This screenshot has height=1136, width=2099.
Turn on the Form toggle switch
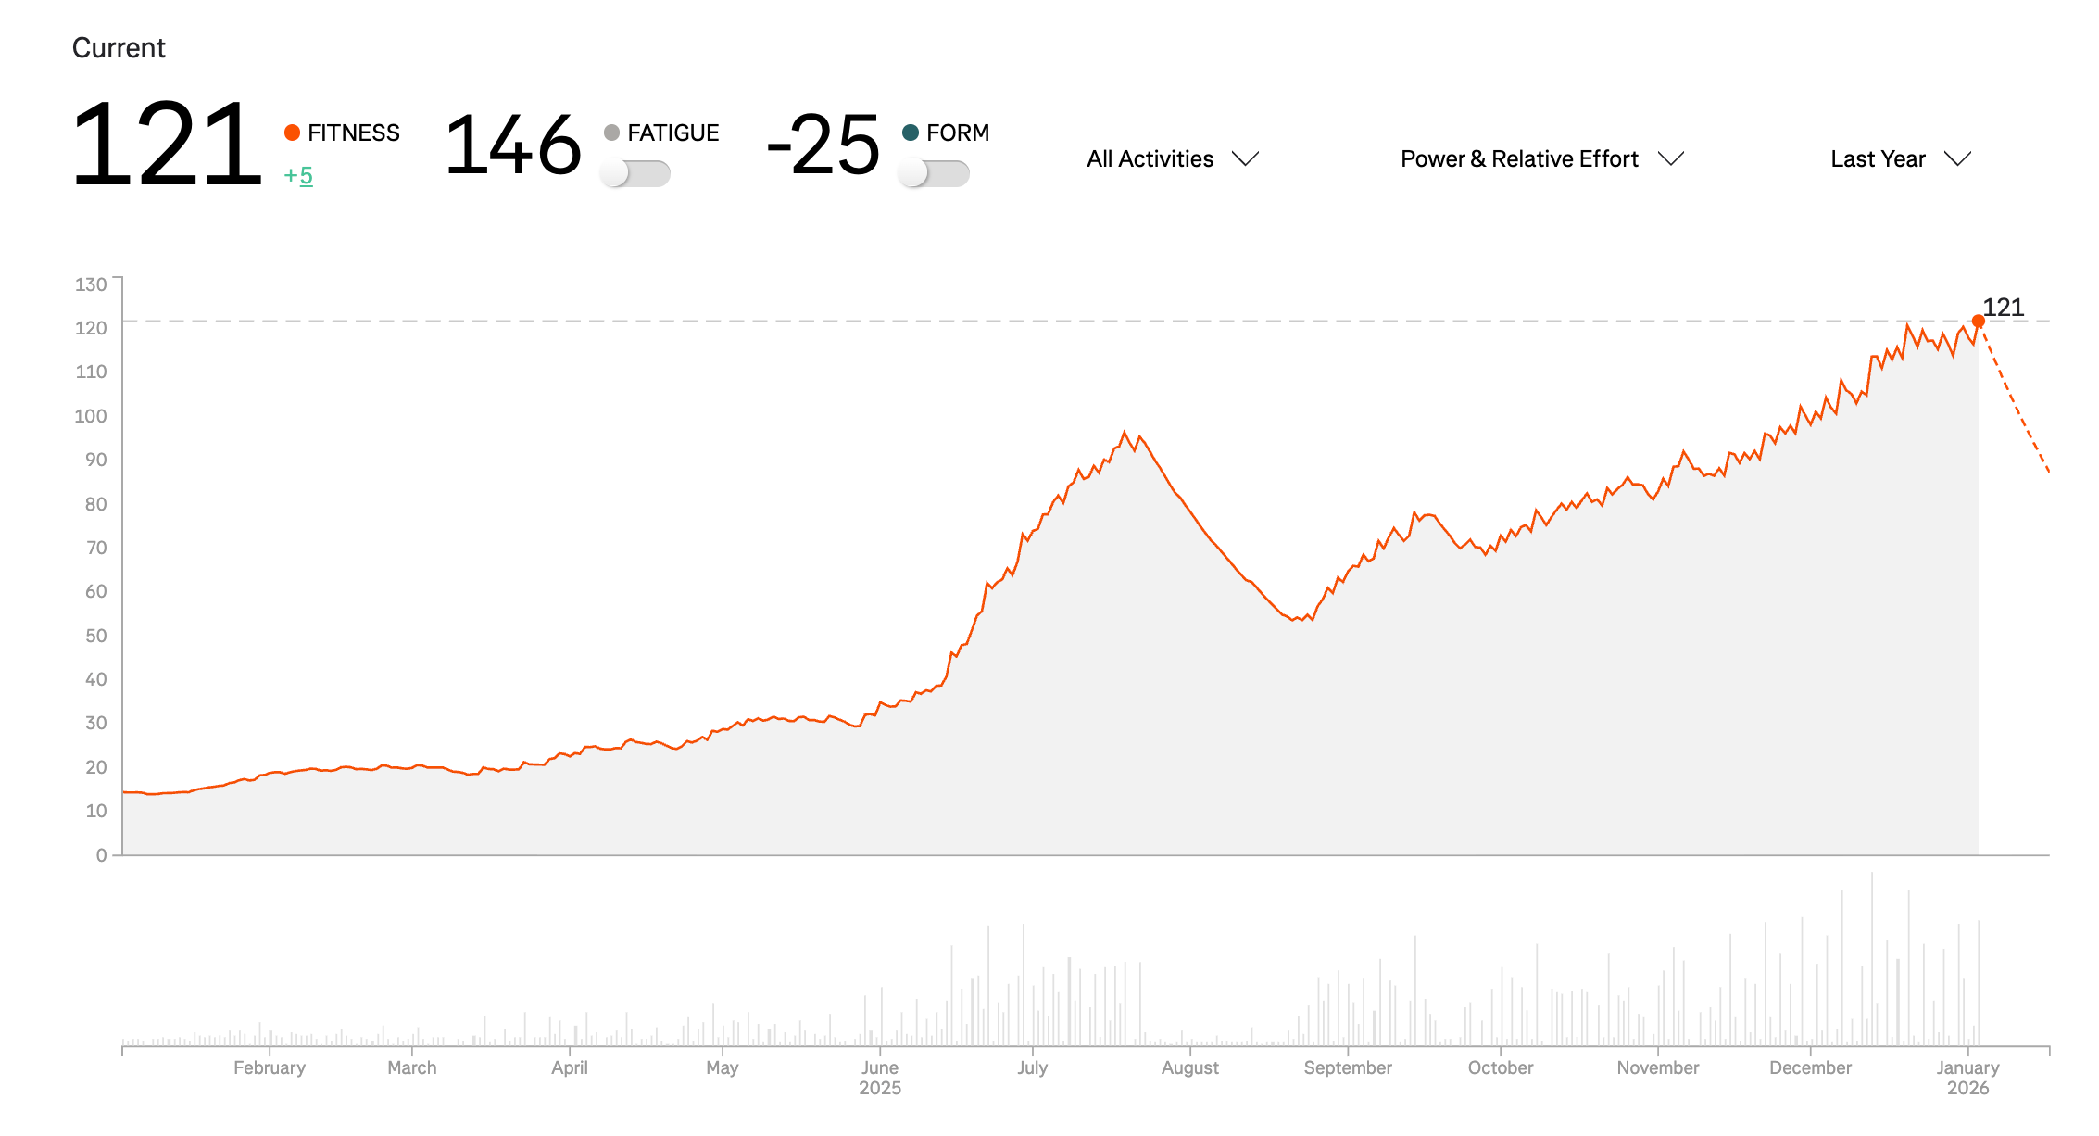pyautogui.click(x=934, y=173)
